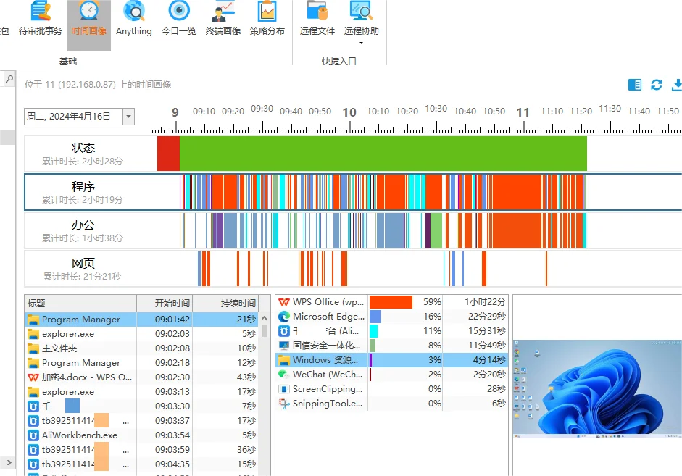Toggle the panel layout icon
The width and height of the screenshot is (682, 476).
pos(635,85)
